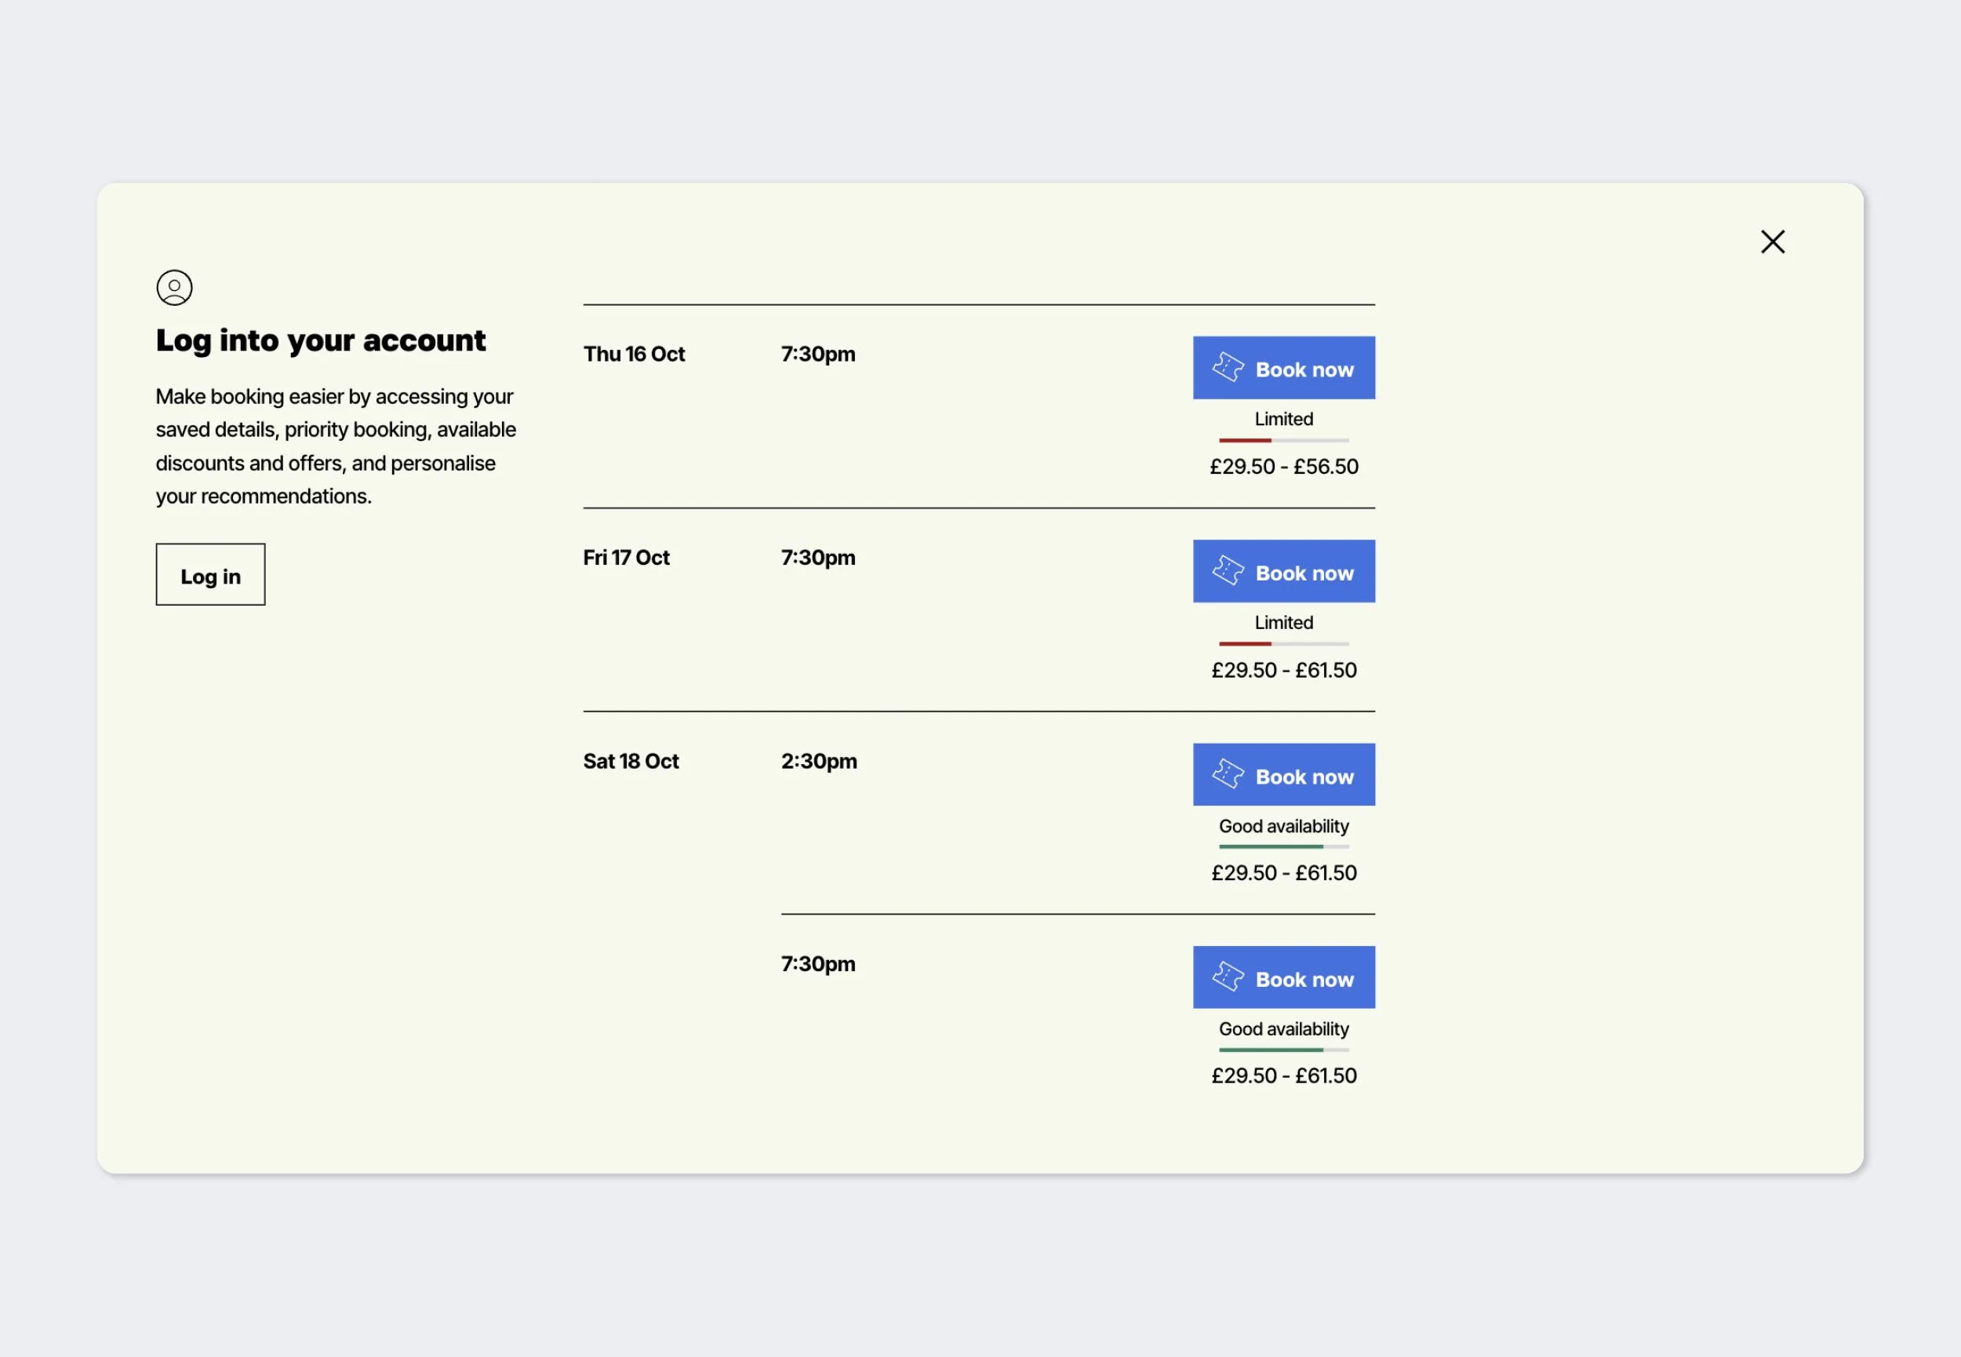The image size is (1961, 1357).
Task: Click the ticket icon on Fri 17 Oct Book now
Action: (x=1228, y=570)
